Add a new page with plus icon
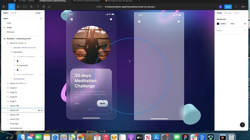The image size is (250, 140). [x=41, y=18]
